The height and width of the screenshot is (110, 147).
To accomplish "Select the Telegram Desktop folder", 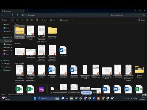I will [x=139, y=71].
